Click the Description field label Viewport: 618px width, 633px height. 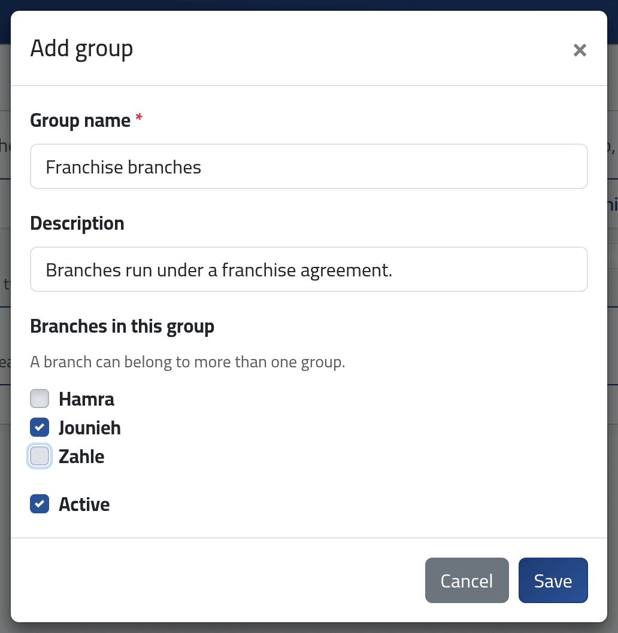point(77,223)
